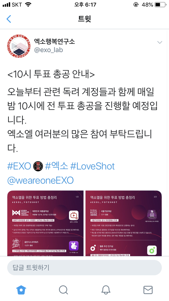Open the Messages envelope icon

148,290
